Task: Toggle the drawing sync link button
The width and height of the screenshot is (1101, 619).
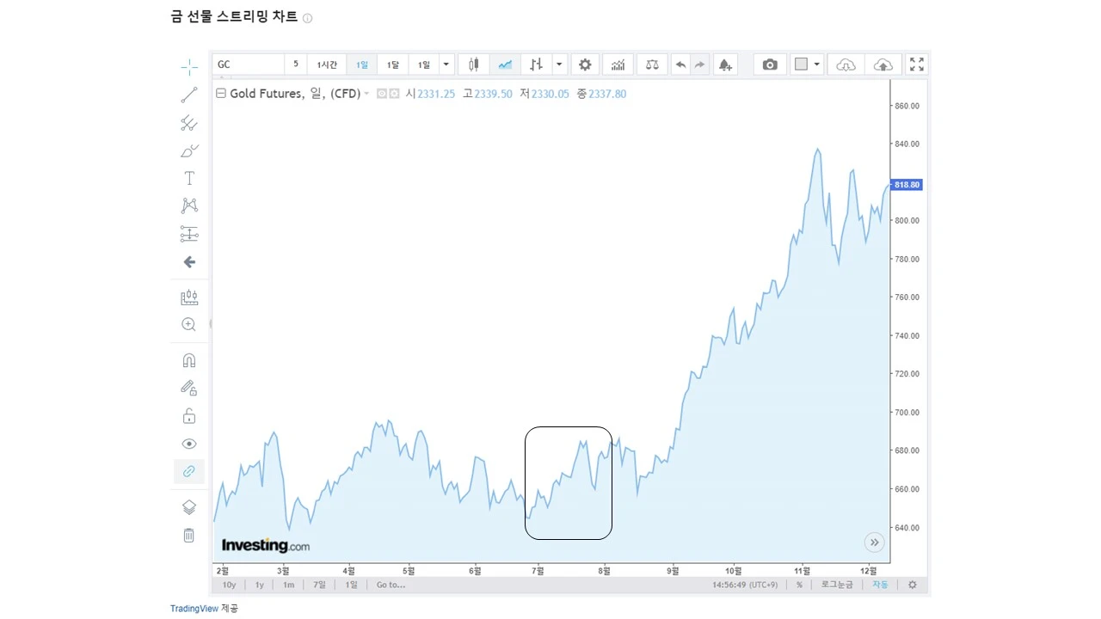Action: [x=189, y=471]
